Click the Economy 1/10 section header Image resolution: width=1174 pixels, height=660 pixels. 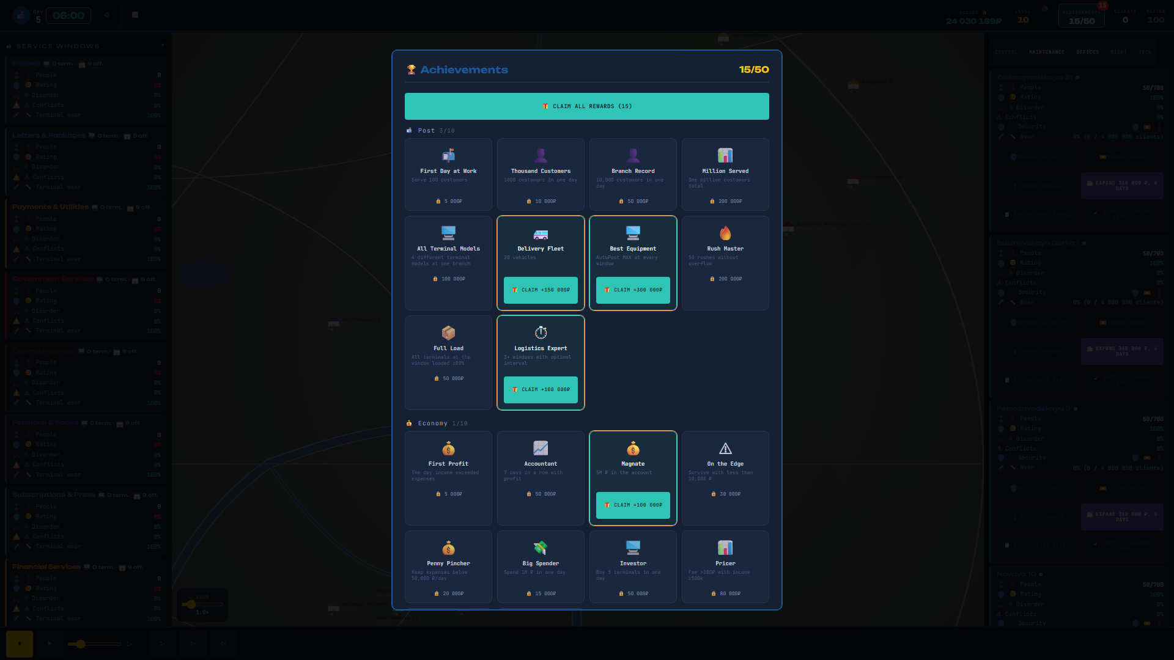[x=437, y=423]
